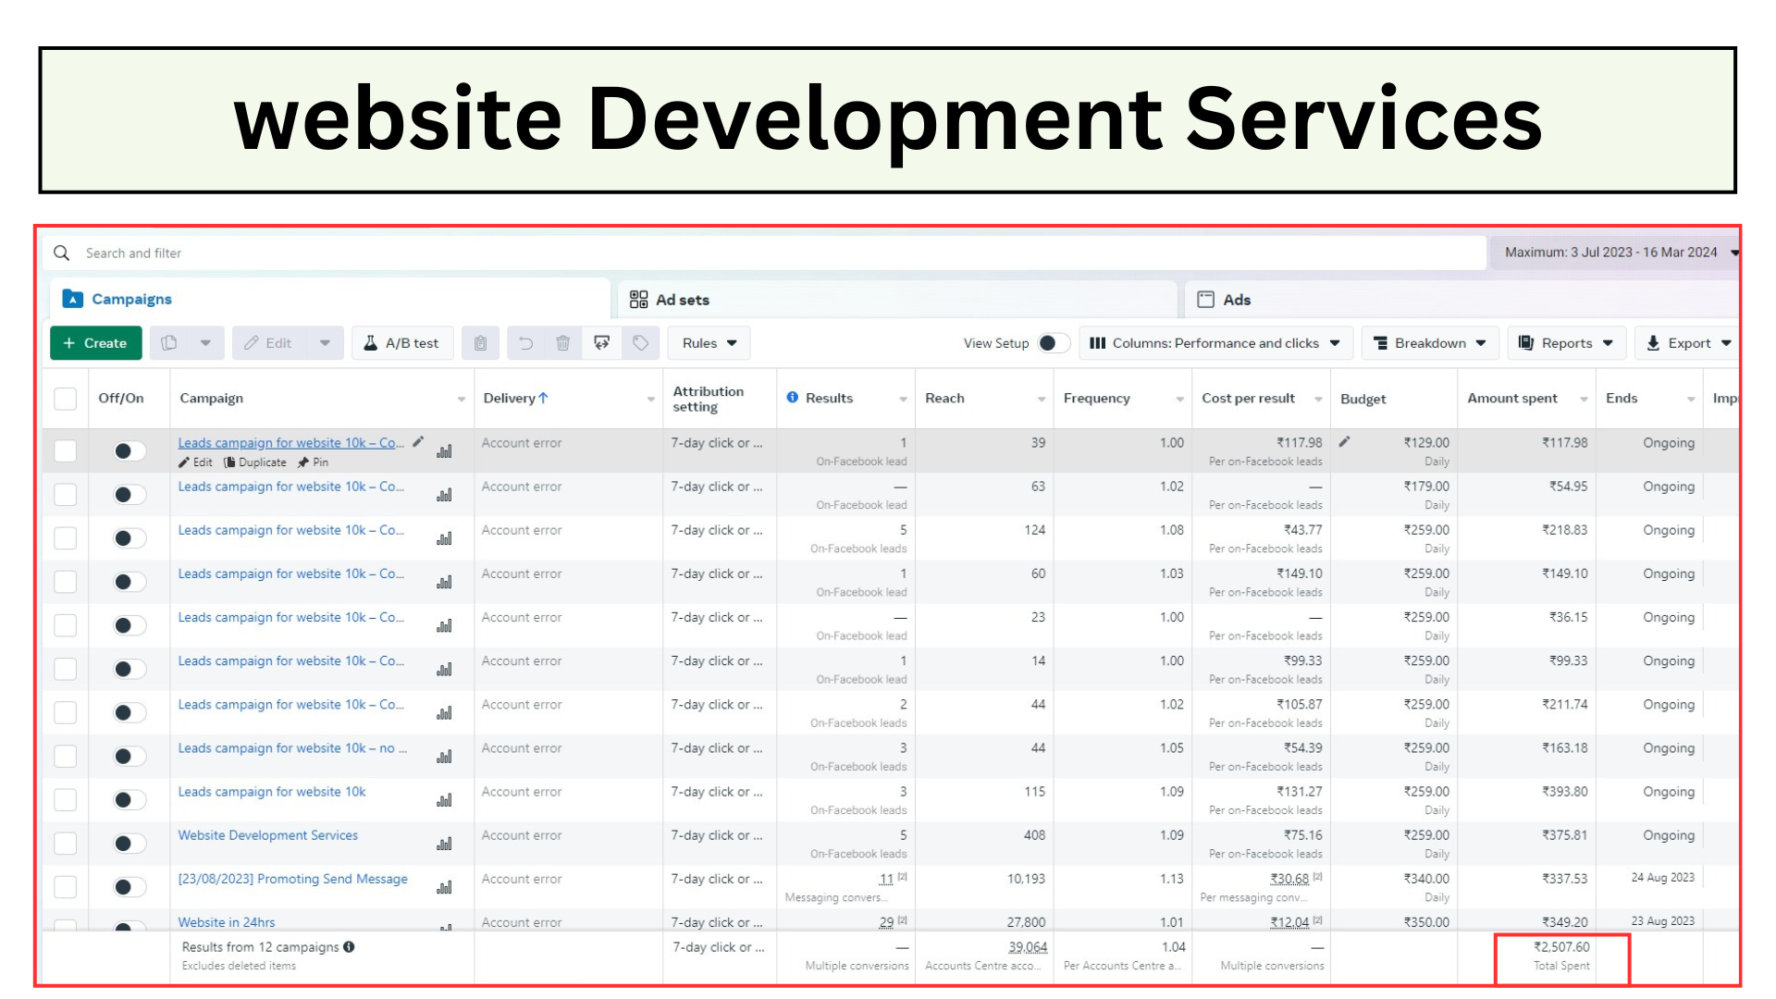Expand the Breakdown dropdown
This screenshot has height=999, width=1776.
(1430, 343)
